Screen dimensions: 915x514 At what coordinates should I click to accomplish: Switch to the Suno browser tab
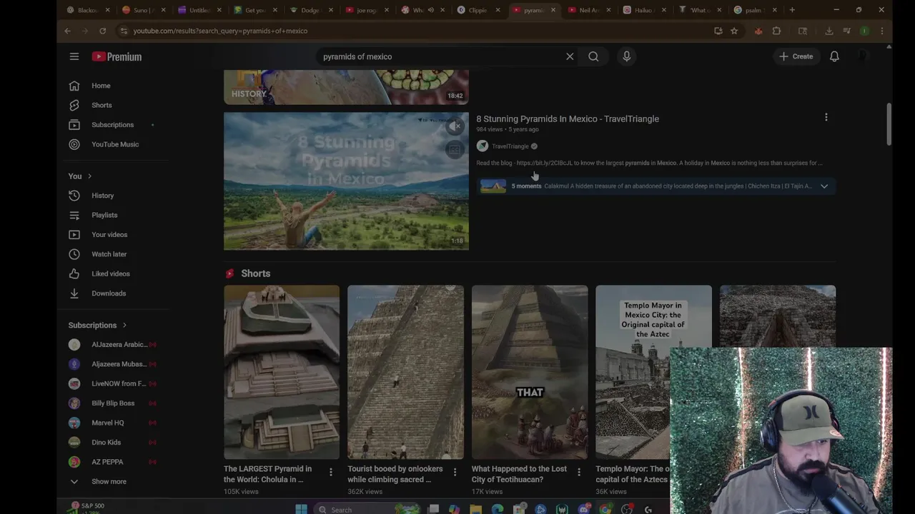[144, 10]
